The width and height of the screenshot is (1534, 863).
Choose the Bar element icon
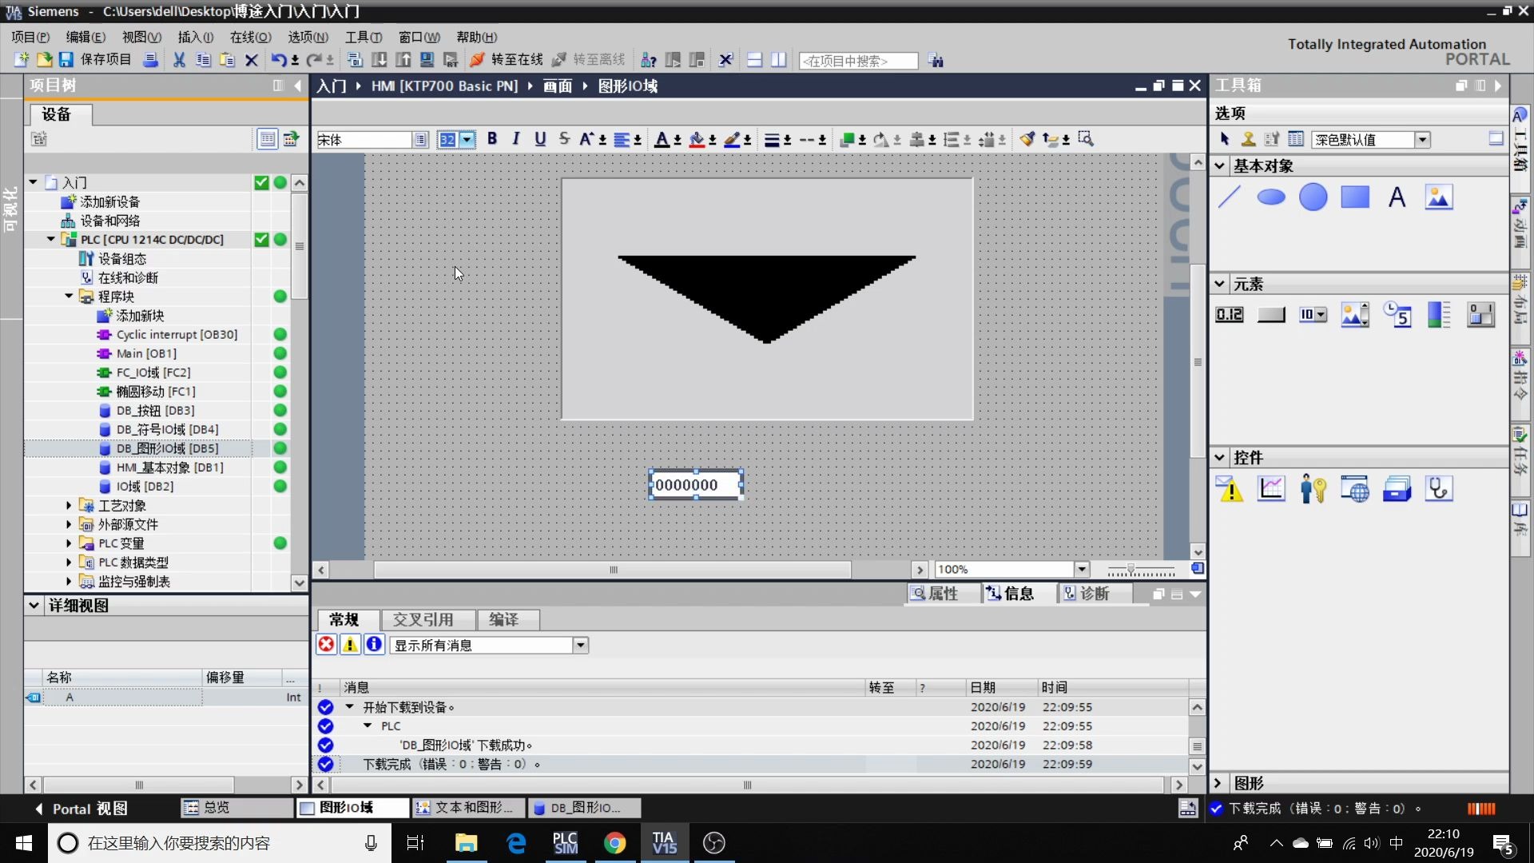click(x=1439, y=315)
